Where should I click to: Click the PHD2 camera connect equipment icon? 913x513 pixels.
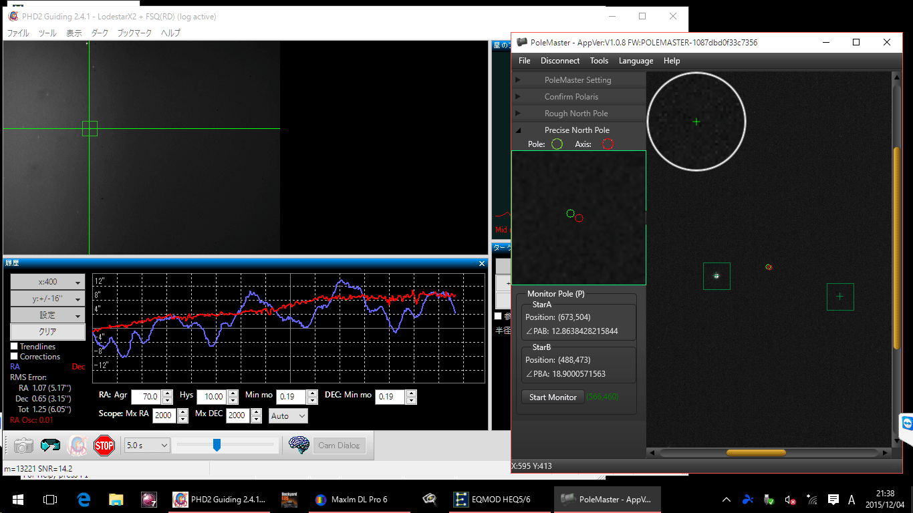pos(23,446)
